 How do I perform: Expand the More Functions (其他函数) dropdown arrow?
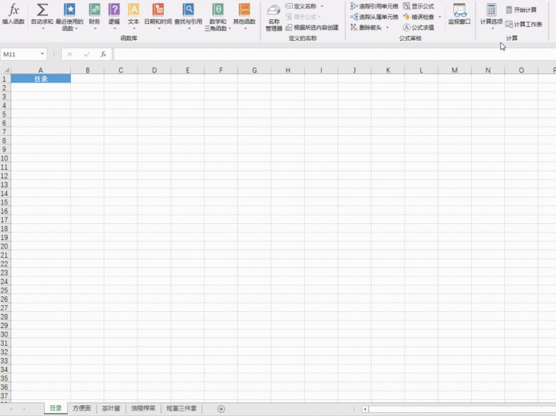coord(245,29)
